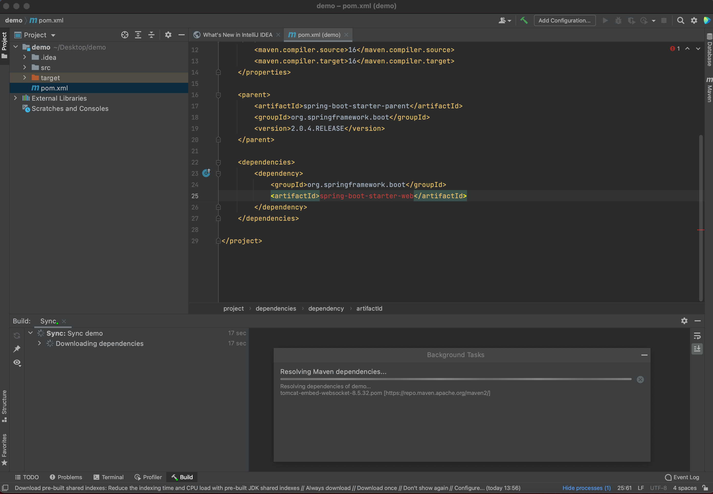Switch to What's New in IntelliJ IDEA tab

click(x=237, y=35)
